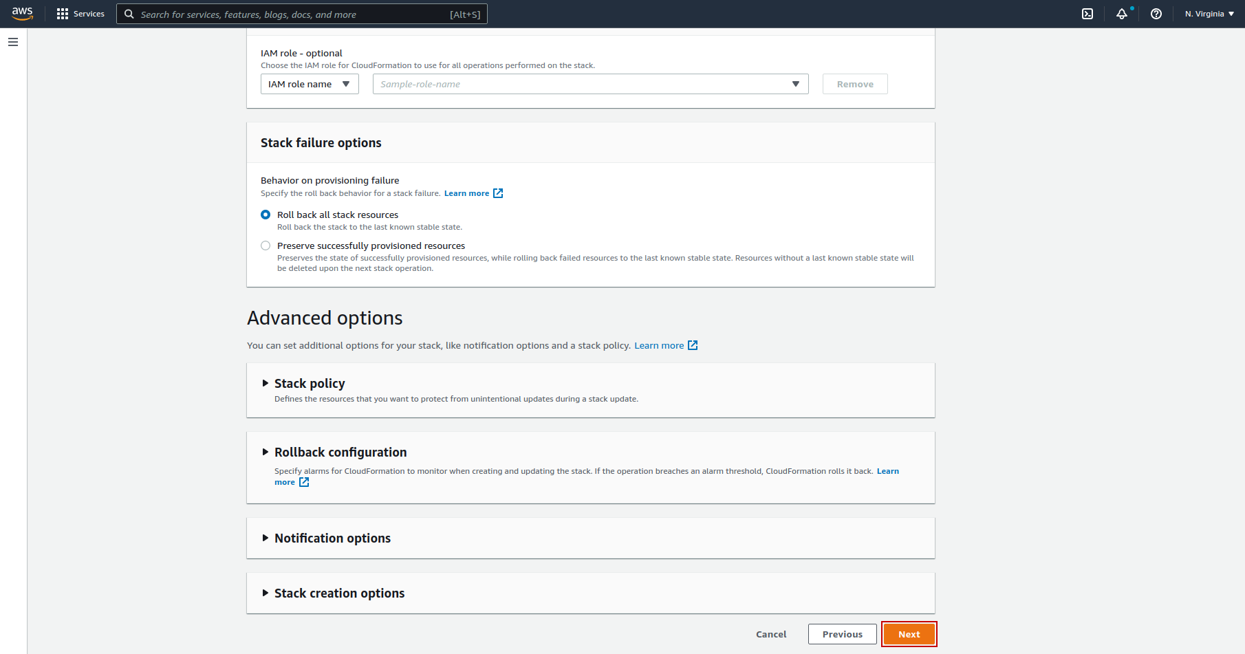Screen dimensions: 1245x654
Task: Click external link icon in Rollback configuration
Action: [x=304, y=482]
